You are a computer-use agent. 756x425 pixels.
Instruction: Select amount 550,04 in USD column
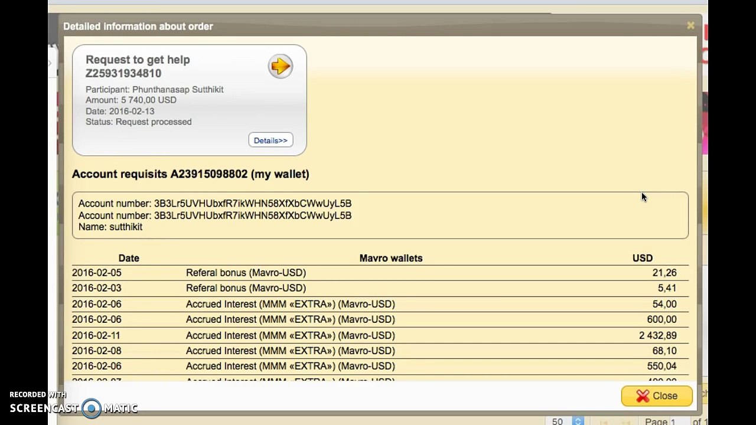[x=661, y=366]
